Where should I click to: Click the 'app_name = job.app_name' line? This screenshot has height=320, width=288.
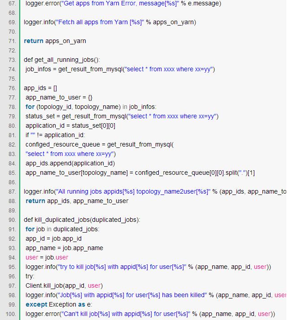coord(64,248)
